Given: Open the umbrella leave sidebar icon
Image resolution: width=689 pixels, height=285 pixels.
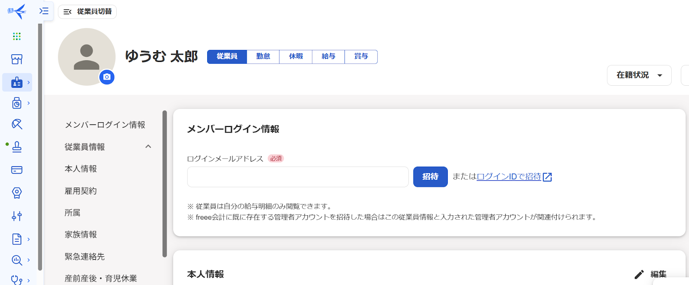Looking at the screenshot, I should click(x=17, y=124).
